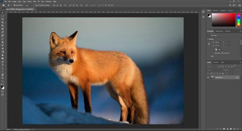The width and height of the screenshot is (242, 131).
Task: Select the Clone Stamp tool
Action: pos(2,42)
